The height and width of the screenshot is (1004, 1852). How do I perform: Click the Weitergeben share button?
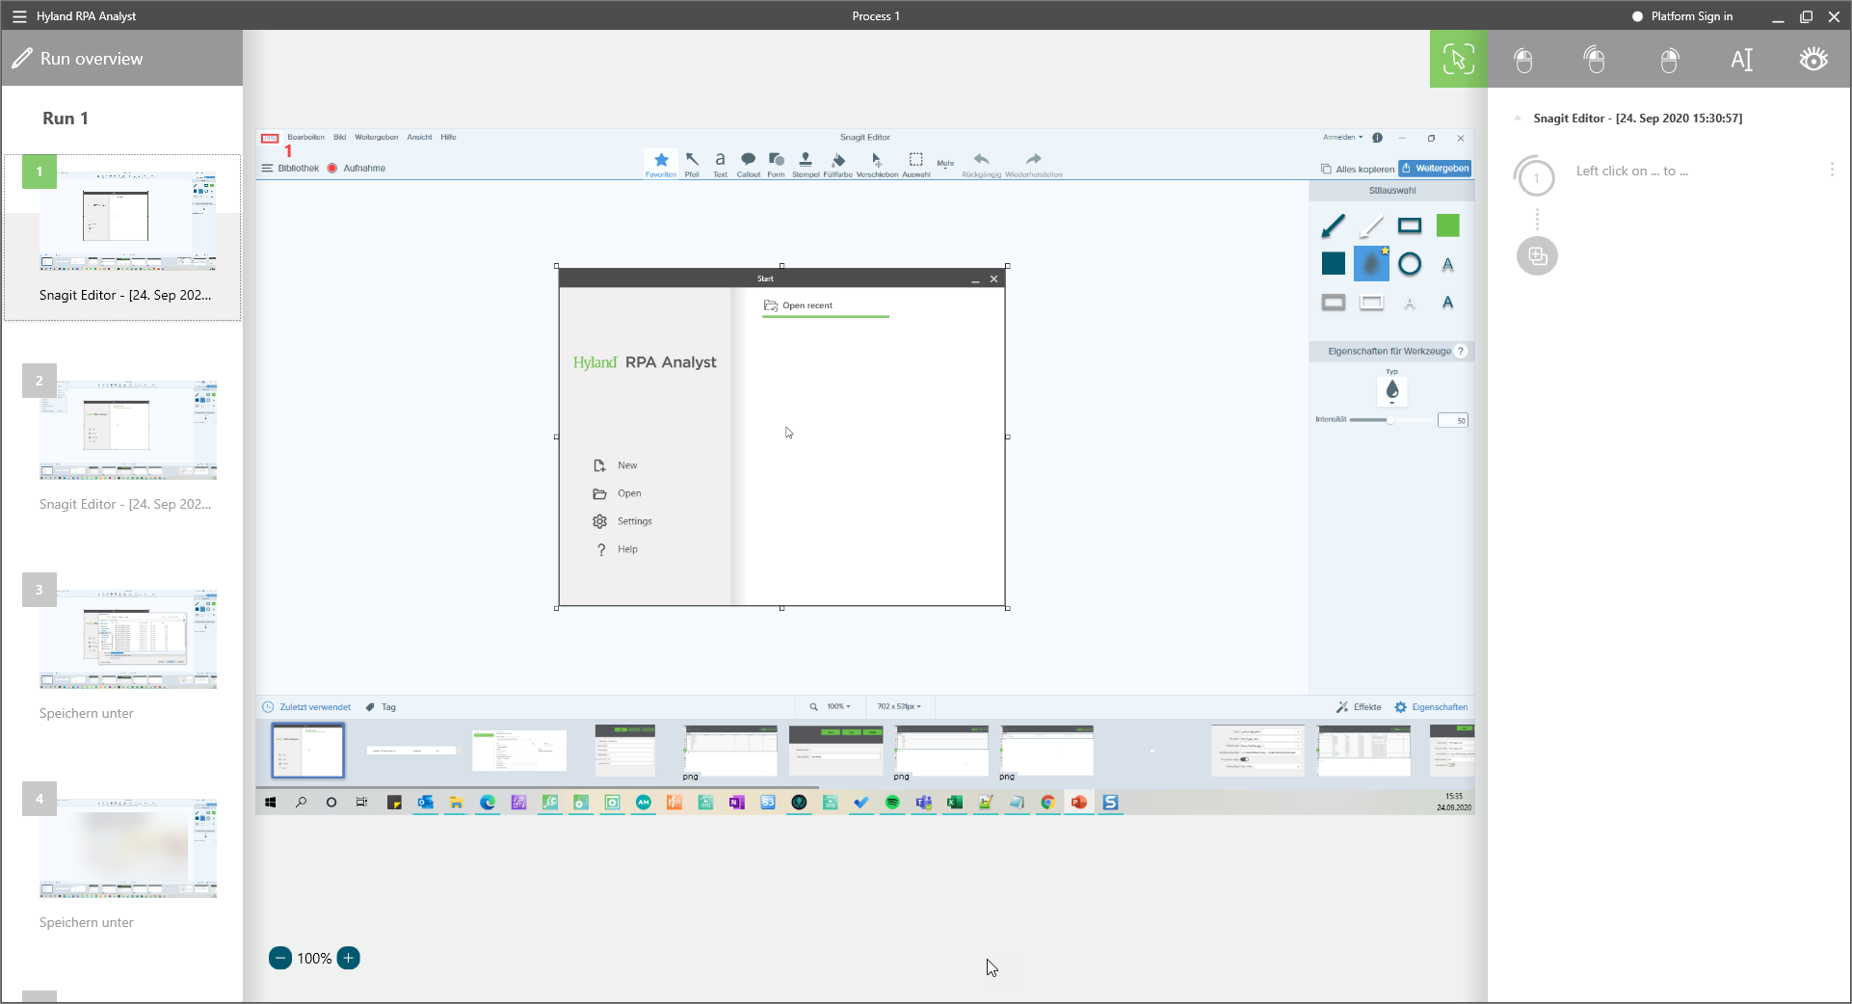1435,168
